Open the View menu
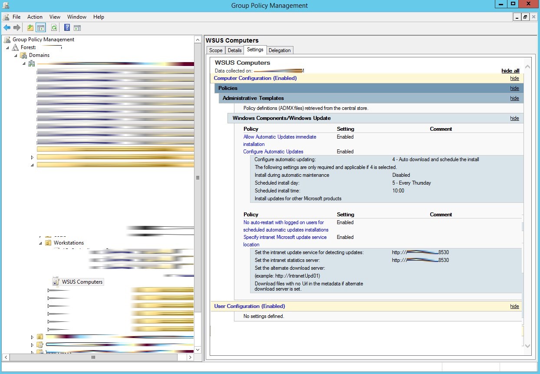Screen dimensions: 540x374 coord(55,17)
